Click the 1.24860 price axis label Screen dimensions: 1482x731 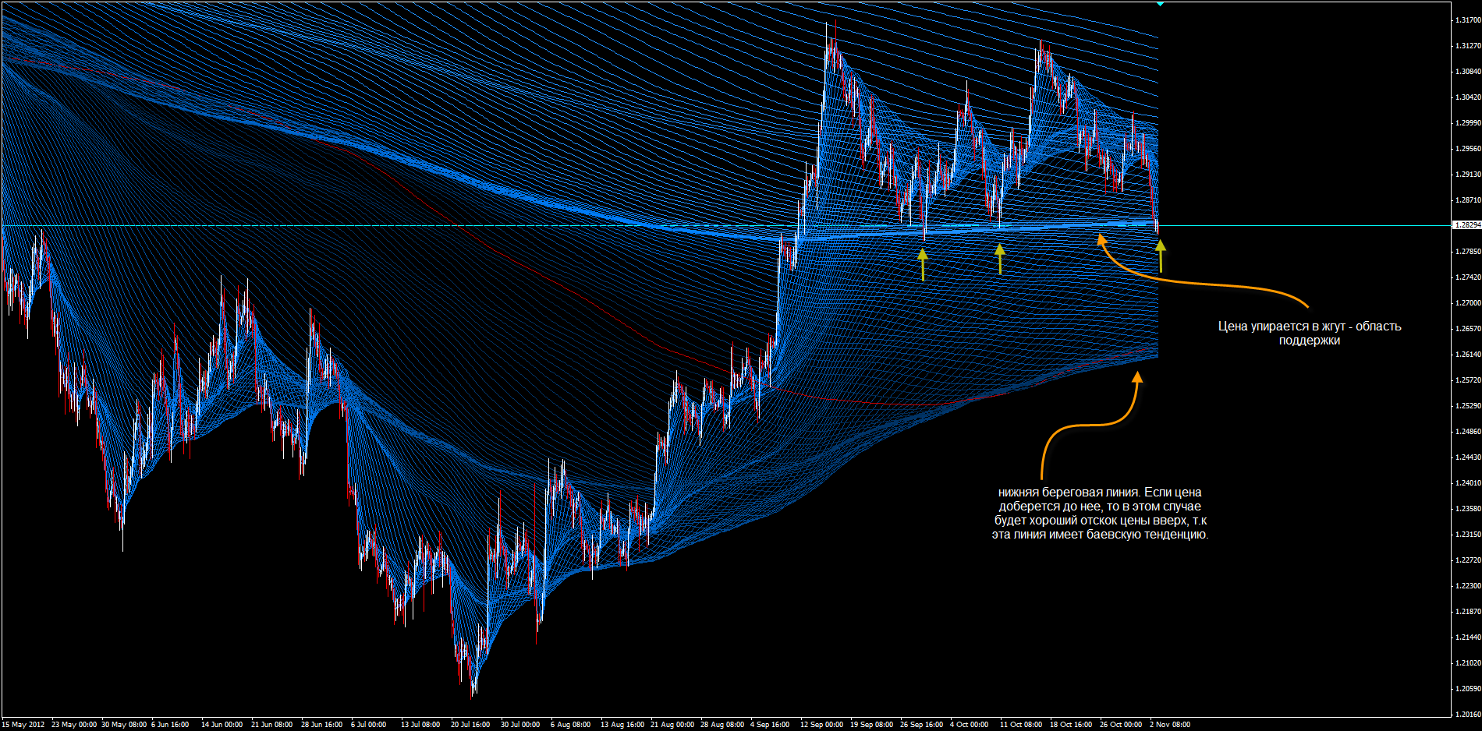[x=1468, y=432]
